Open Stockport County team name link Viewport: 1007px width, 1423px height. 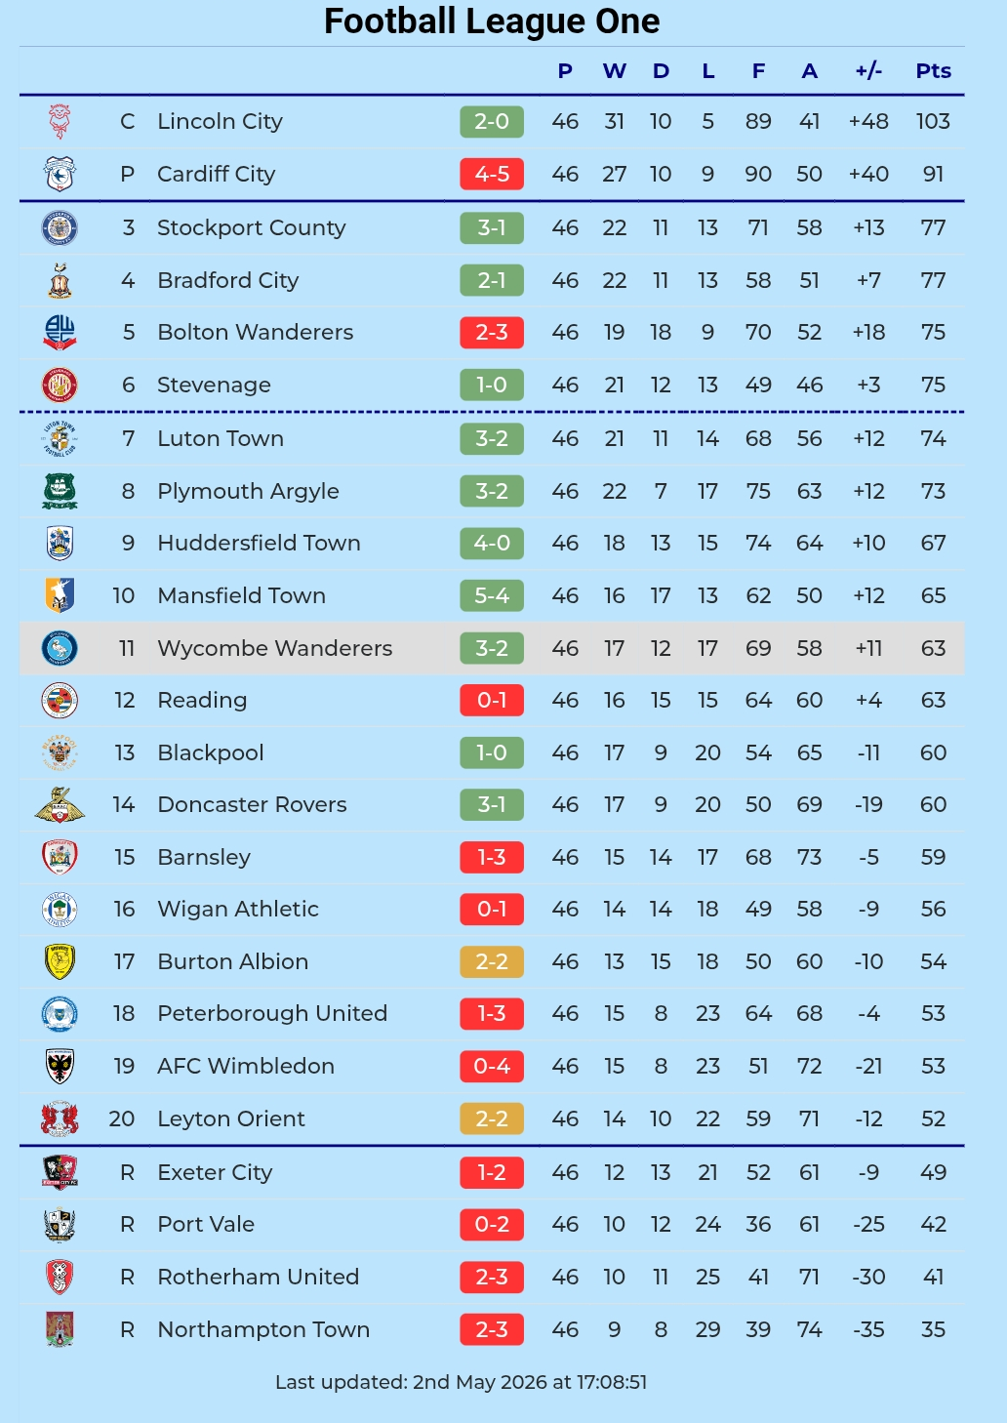pos(252,227)
